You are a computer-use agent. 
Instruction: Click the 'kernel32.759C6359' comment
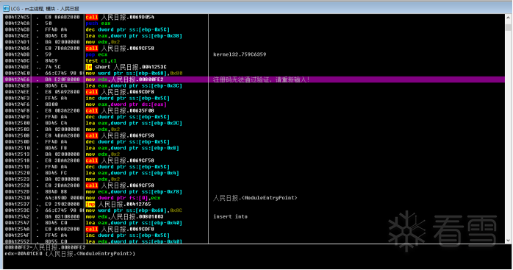point(240,54)
